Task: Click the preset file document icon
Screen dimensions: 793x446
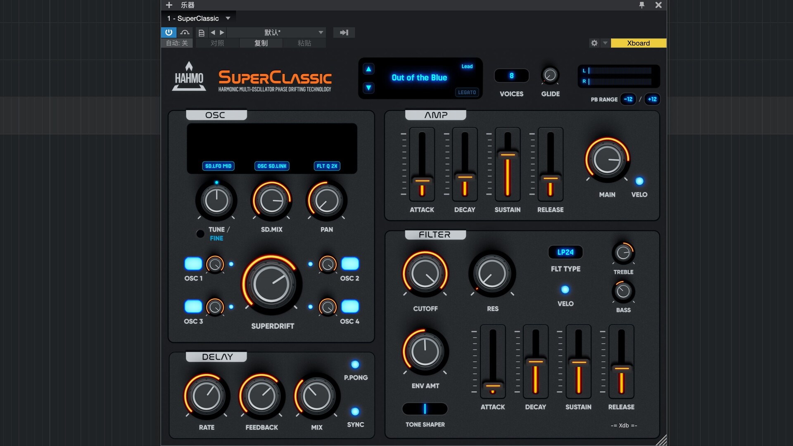Action: click(x=202, y=33)
